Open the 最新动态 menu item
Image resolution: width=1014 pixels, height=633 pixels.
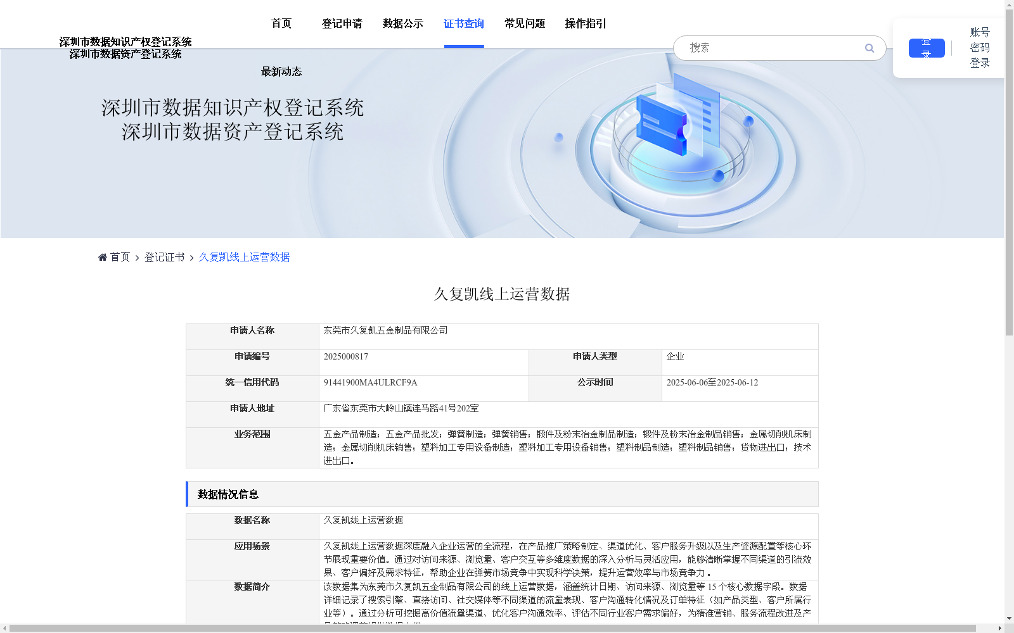(281, 72)
